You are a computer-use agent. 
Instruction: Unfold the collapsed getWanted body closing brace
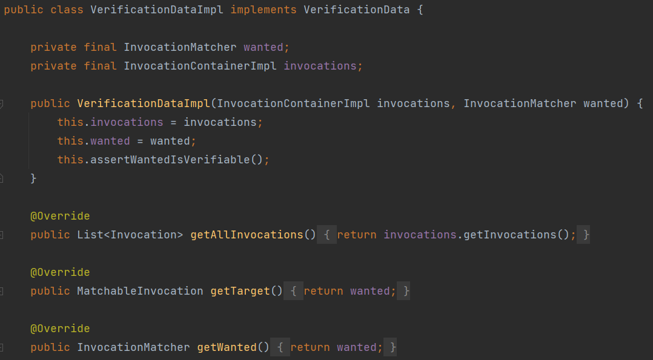point(393,347)
